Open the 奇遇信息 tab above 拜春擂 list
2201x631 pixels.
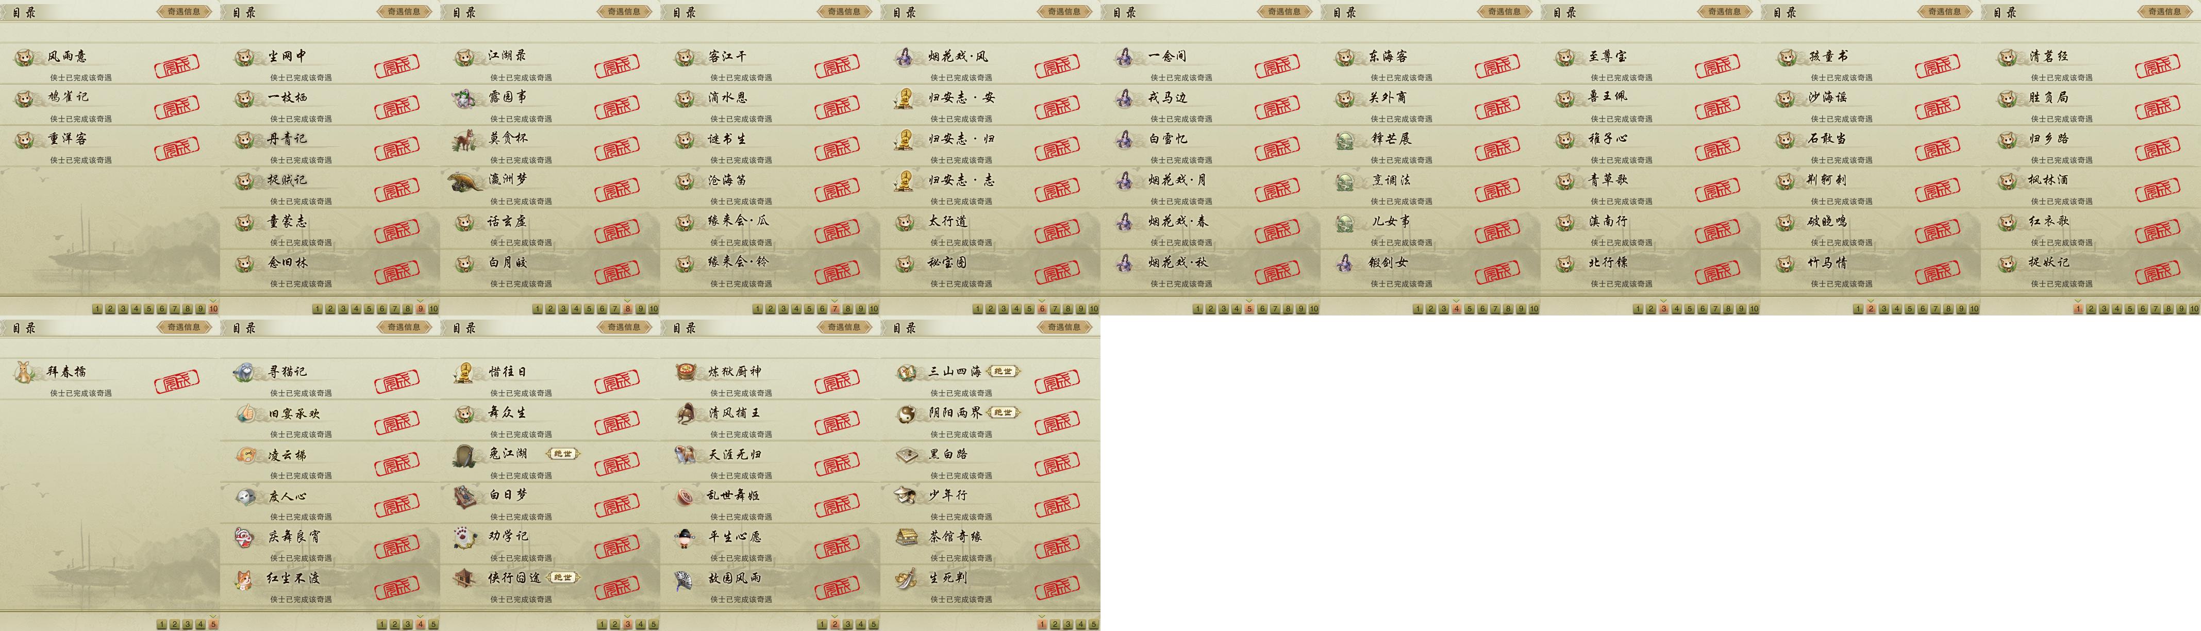click(185, 327)
